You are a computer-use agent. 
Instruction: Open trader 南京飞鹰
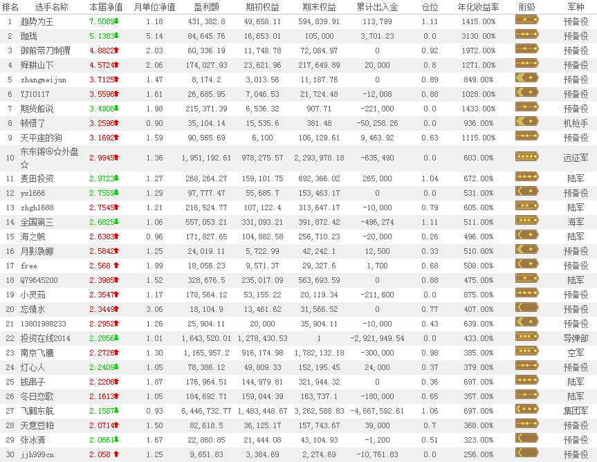pyautogui.click(x=37, y=353)
